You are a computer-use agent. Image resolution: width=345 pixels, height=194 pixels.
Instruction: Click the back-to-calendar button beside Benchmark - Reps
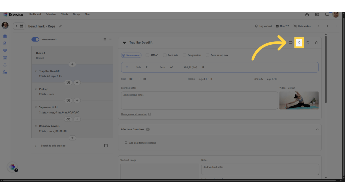coord(19,26)
